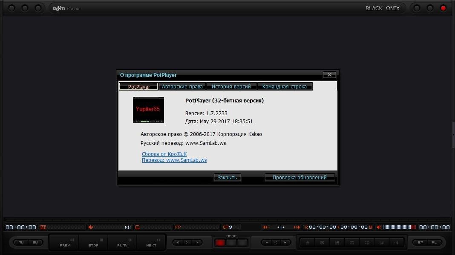Click the audio waveform sync icon
The width and height of the screenshot is (455, 255).
pos(281,227)
